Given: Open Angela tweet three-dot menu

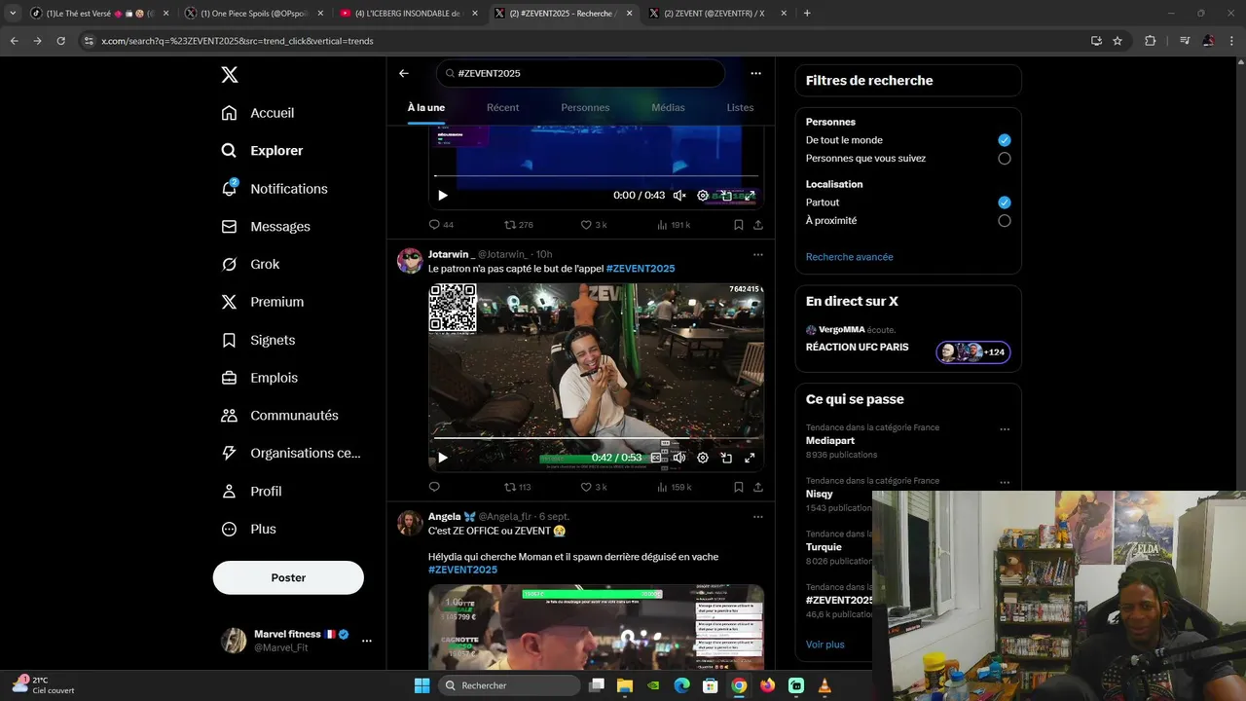Looking at the screenshot, I should click(x=757, y=517).
